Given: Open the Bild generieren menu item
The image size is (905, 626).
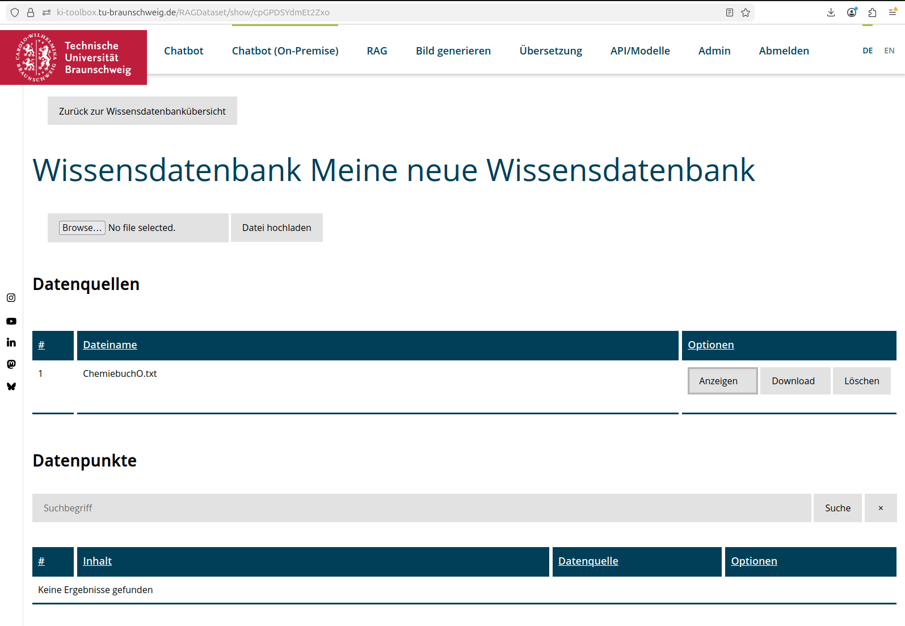Looking at the screenshot, I should (453, 51).
